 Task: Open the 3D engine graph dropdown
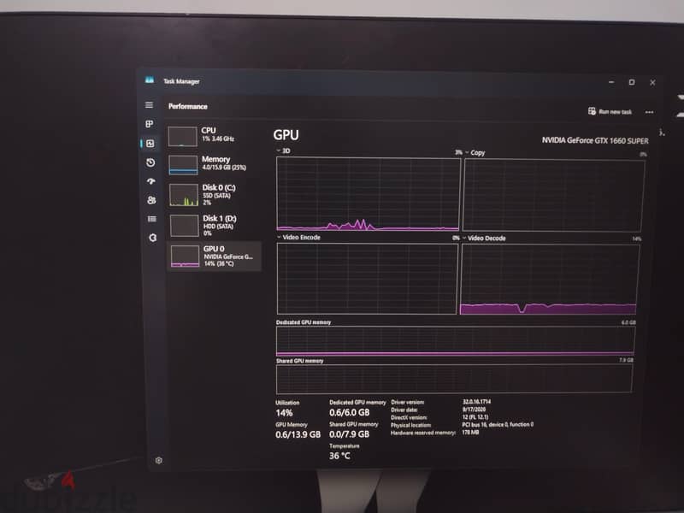[x=283, y=150]
